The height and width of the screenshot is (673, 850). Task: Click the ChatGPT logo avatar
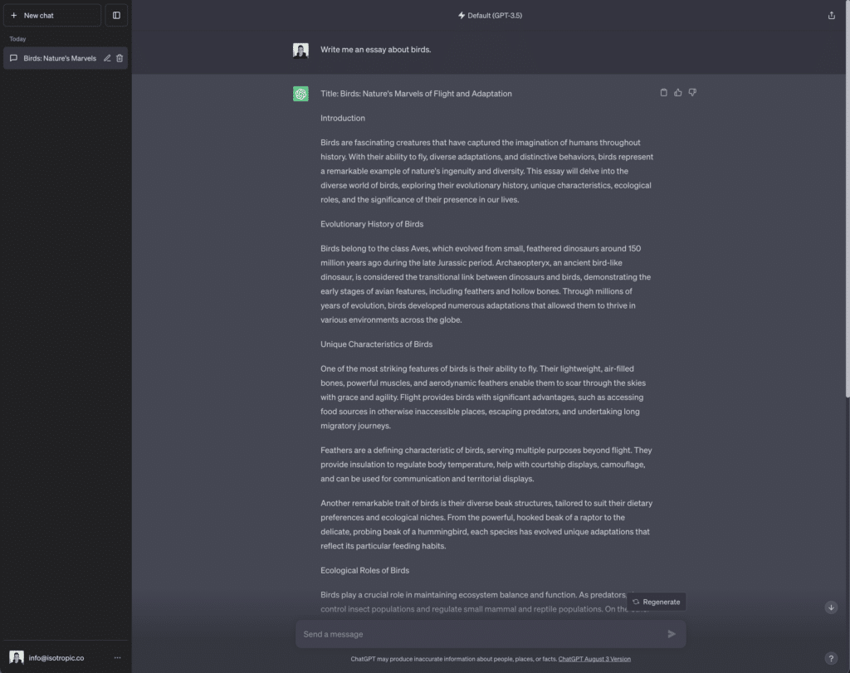(300, 94)
